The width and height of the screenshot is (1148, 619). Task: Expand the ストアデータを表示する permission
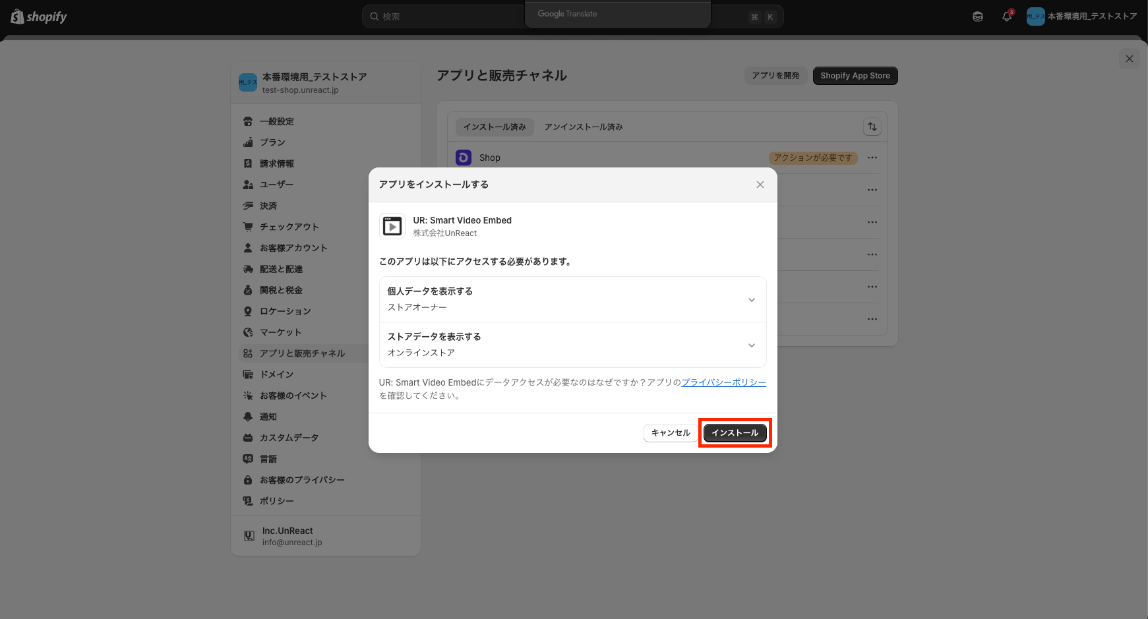pos(573,345)
